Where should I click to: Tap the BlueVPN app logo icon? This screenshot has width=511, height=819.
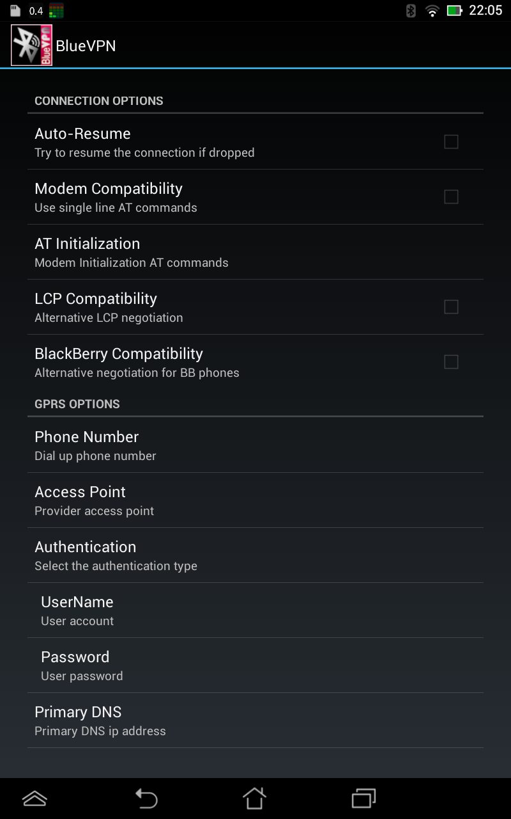(31, 45)
